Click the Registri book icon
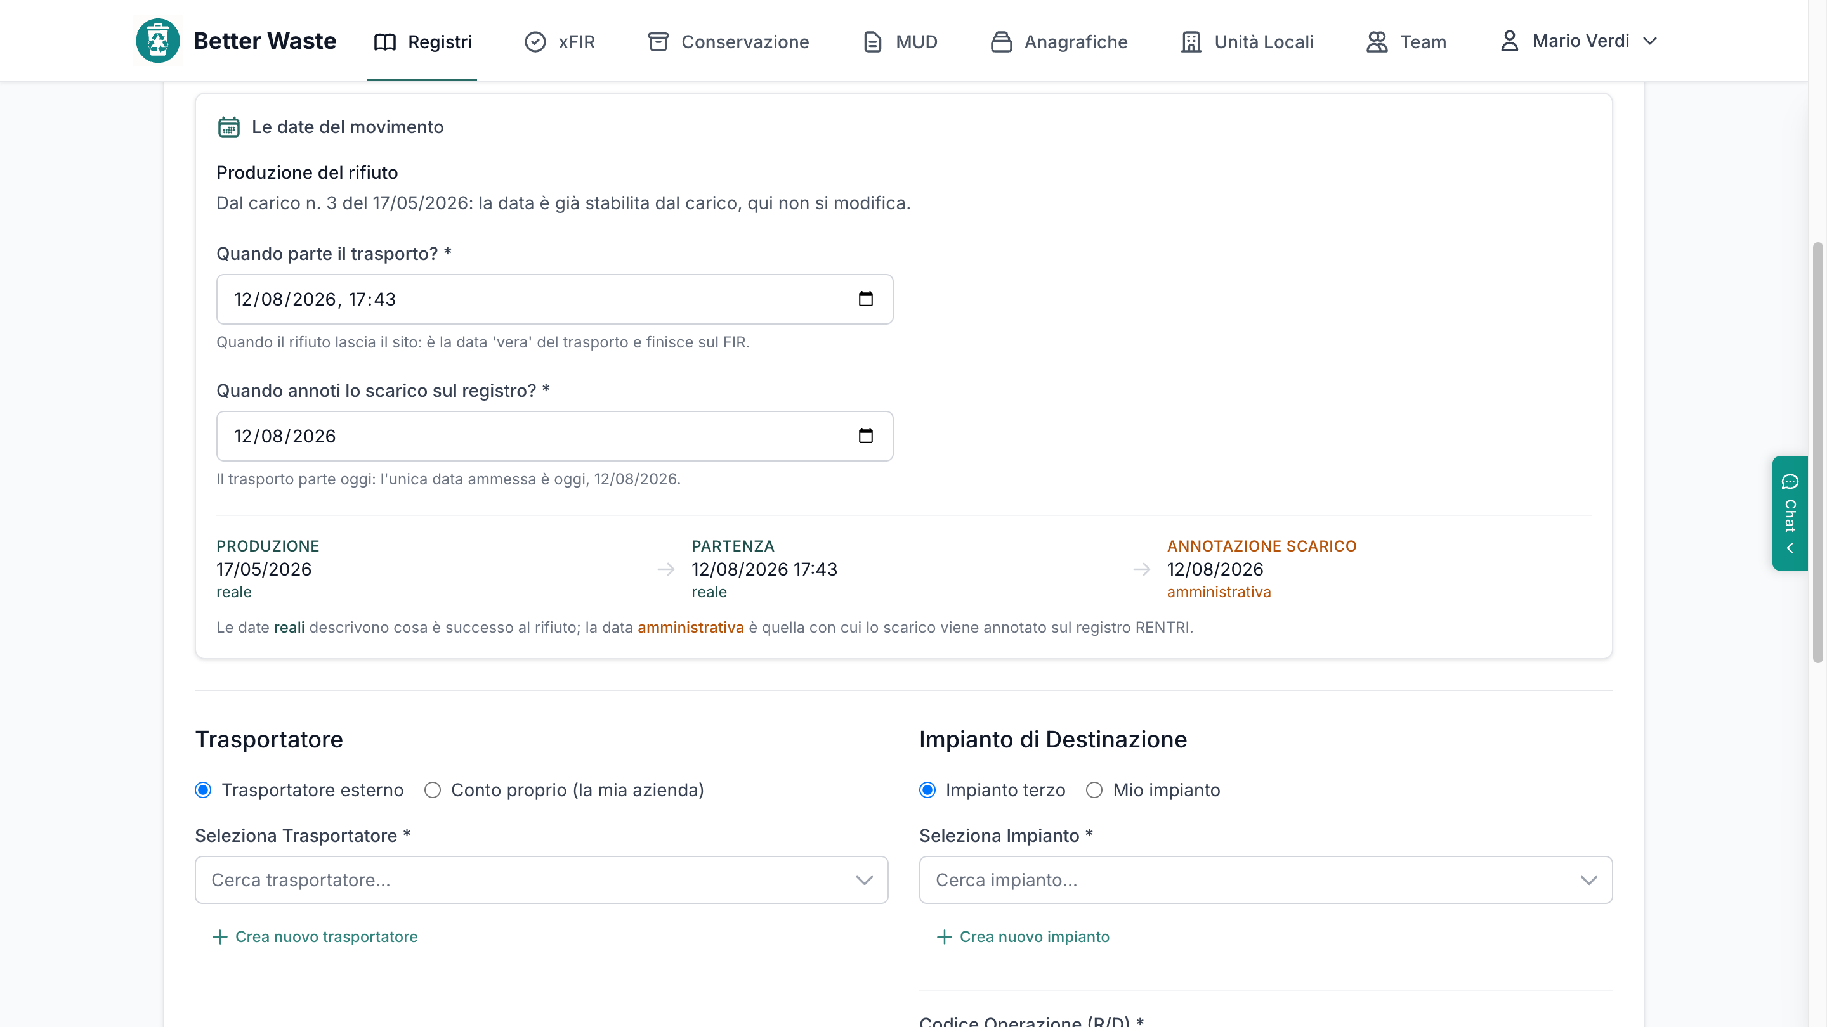 tap(385, 42)
